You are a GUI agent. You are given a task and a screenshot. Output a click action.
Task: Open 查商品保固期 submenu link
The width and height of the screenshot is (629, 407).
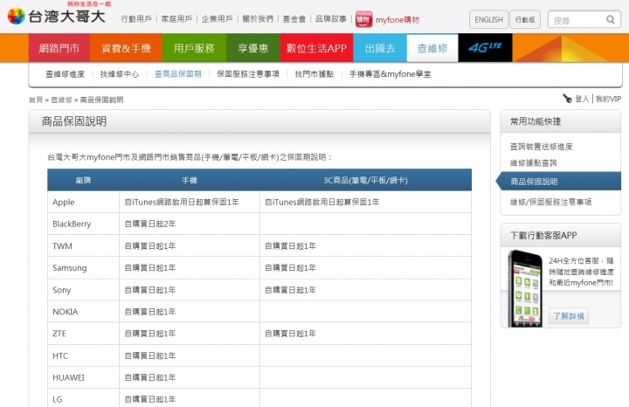tap(177, 74)
